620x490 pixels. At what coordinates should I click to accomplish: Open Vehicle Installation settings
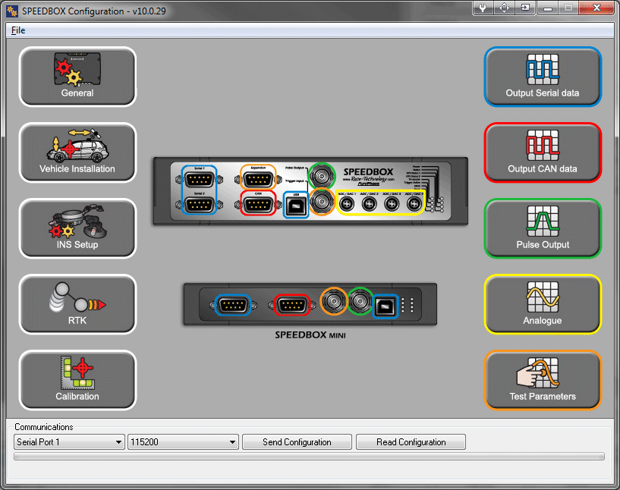tap(77, 152)
